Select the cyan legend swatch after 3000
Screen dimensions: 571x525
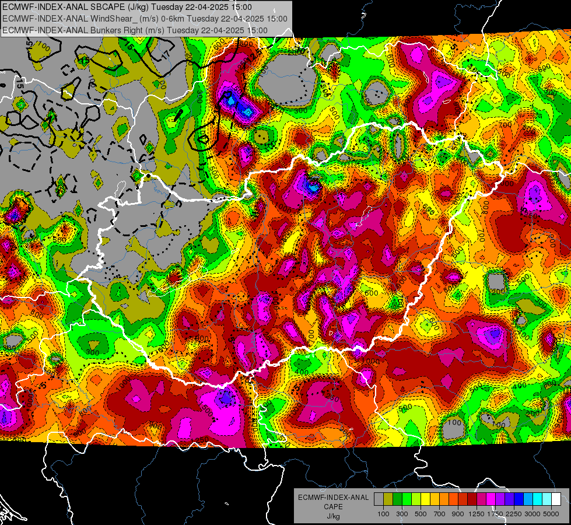(x=538, y=499)
